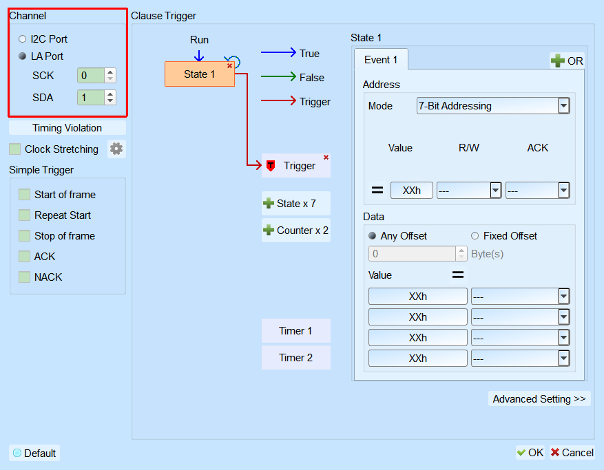
Task: Click the second data XXh field
Action: coord(418,317)
